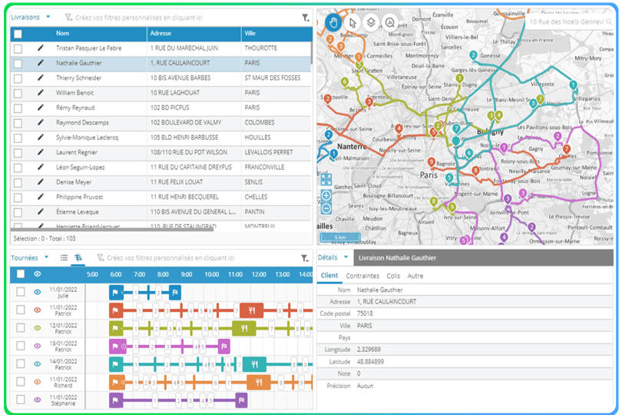Switch to the Colis tab
Screen dimensions: 622x415
coord(393,276)
